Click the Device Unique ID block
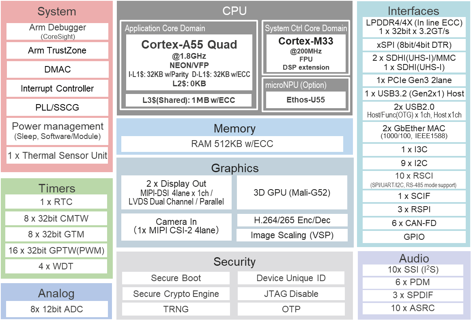The width and height of the screenshot is (471, 320). (x=291, y=278)
